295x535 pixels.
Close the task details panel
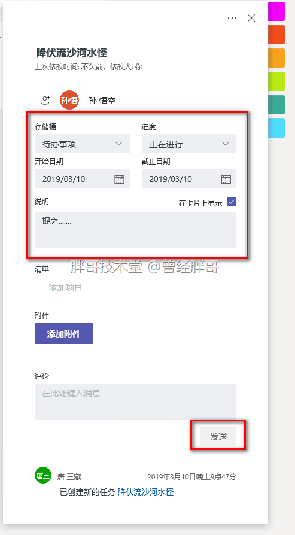point(251,18)
